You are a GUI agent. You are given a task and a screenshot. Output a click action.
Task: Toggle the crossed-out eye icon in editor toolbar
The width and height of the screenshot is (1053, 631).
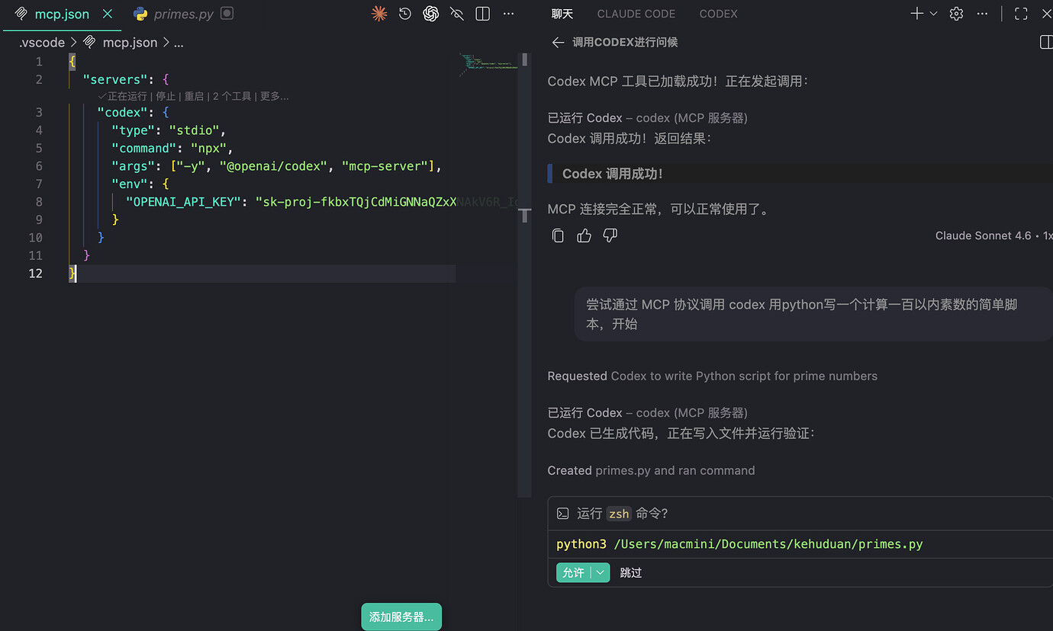(457, 14)
